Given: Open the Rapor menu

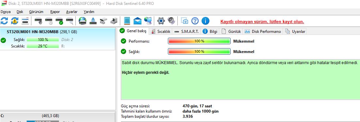Looking at the screenshot, I should 55,12.
